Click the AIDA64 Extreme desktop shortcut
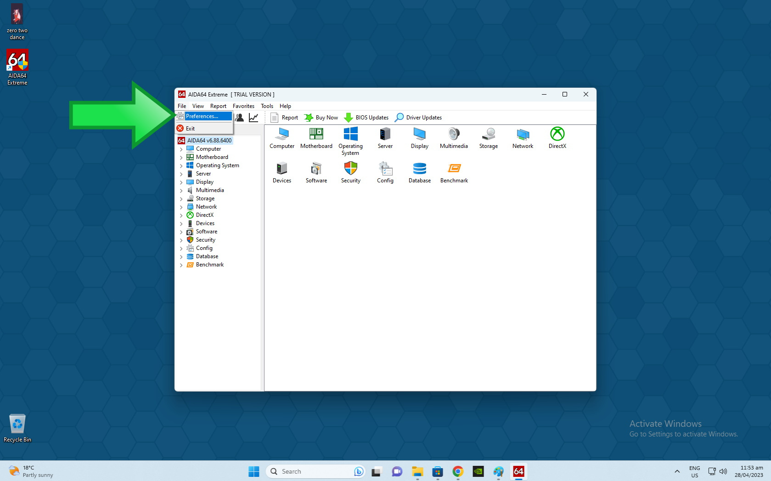The width and height of the screenshot is (771, 481). (x=17, y=67)
